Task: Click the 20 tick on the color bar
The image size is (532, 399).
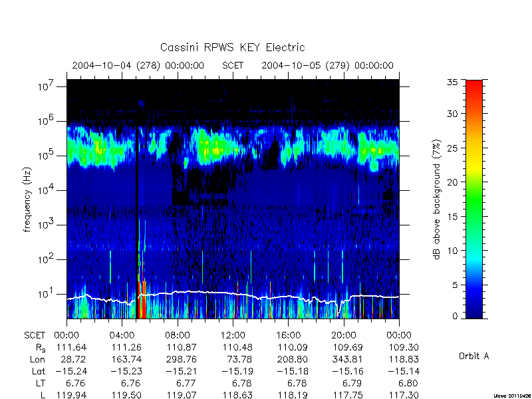Action: 452,182
